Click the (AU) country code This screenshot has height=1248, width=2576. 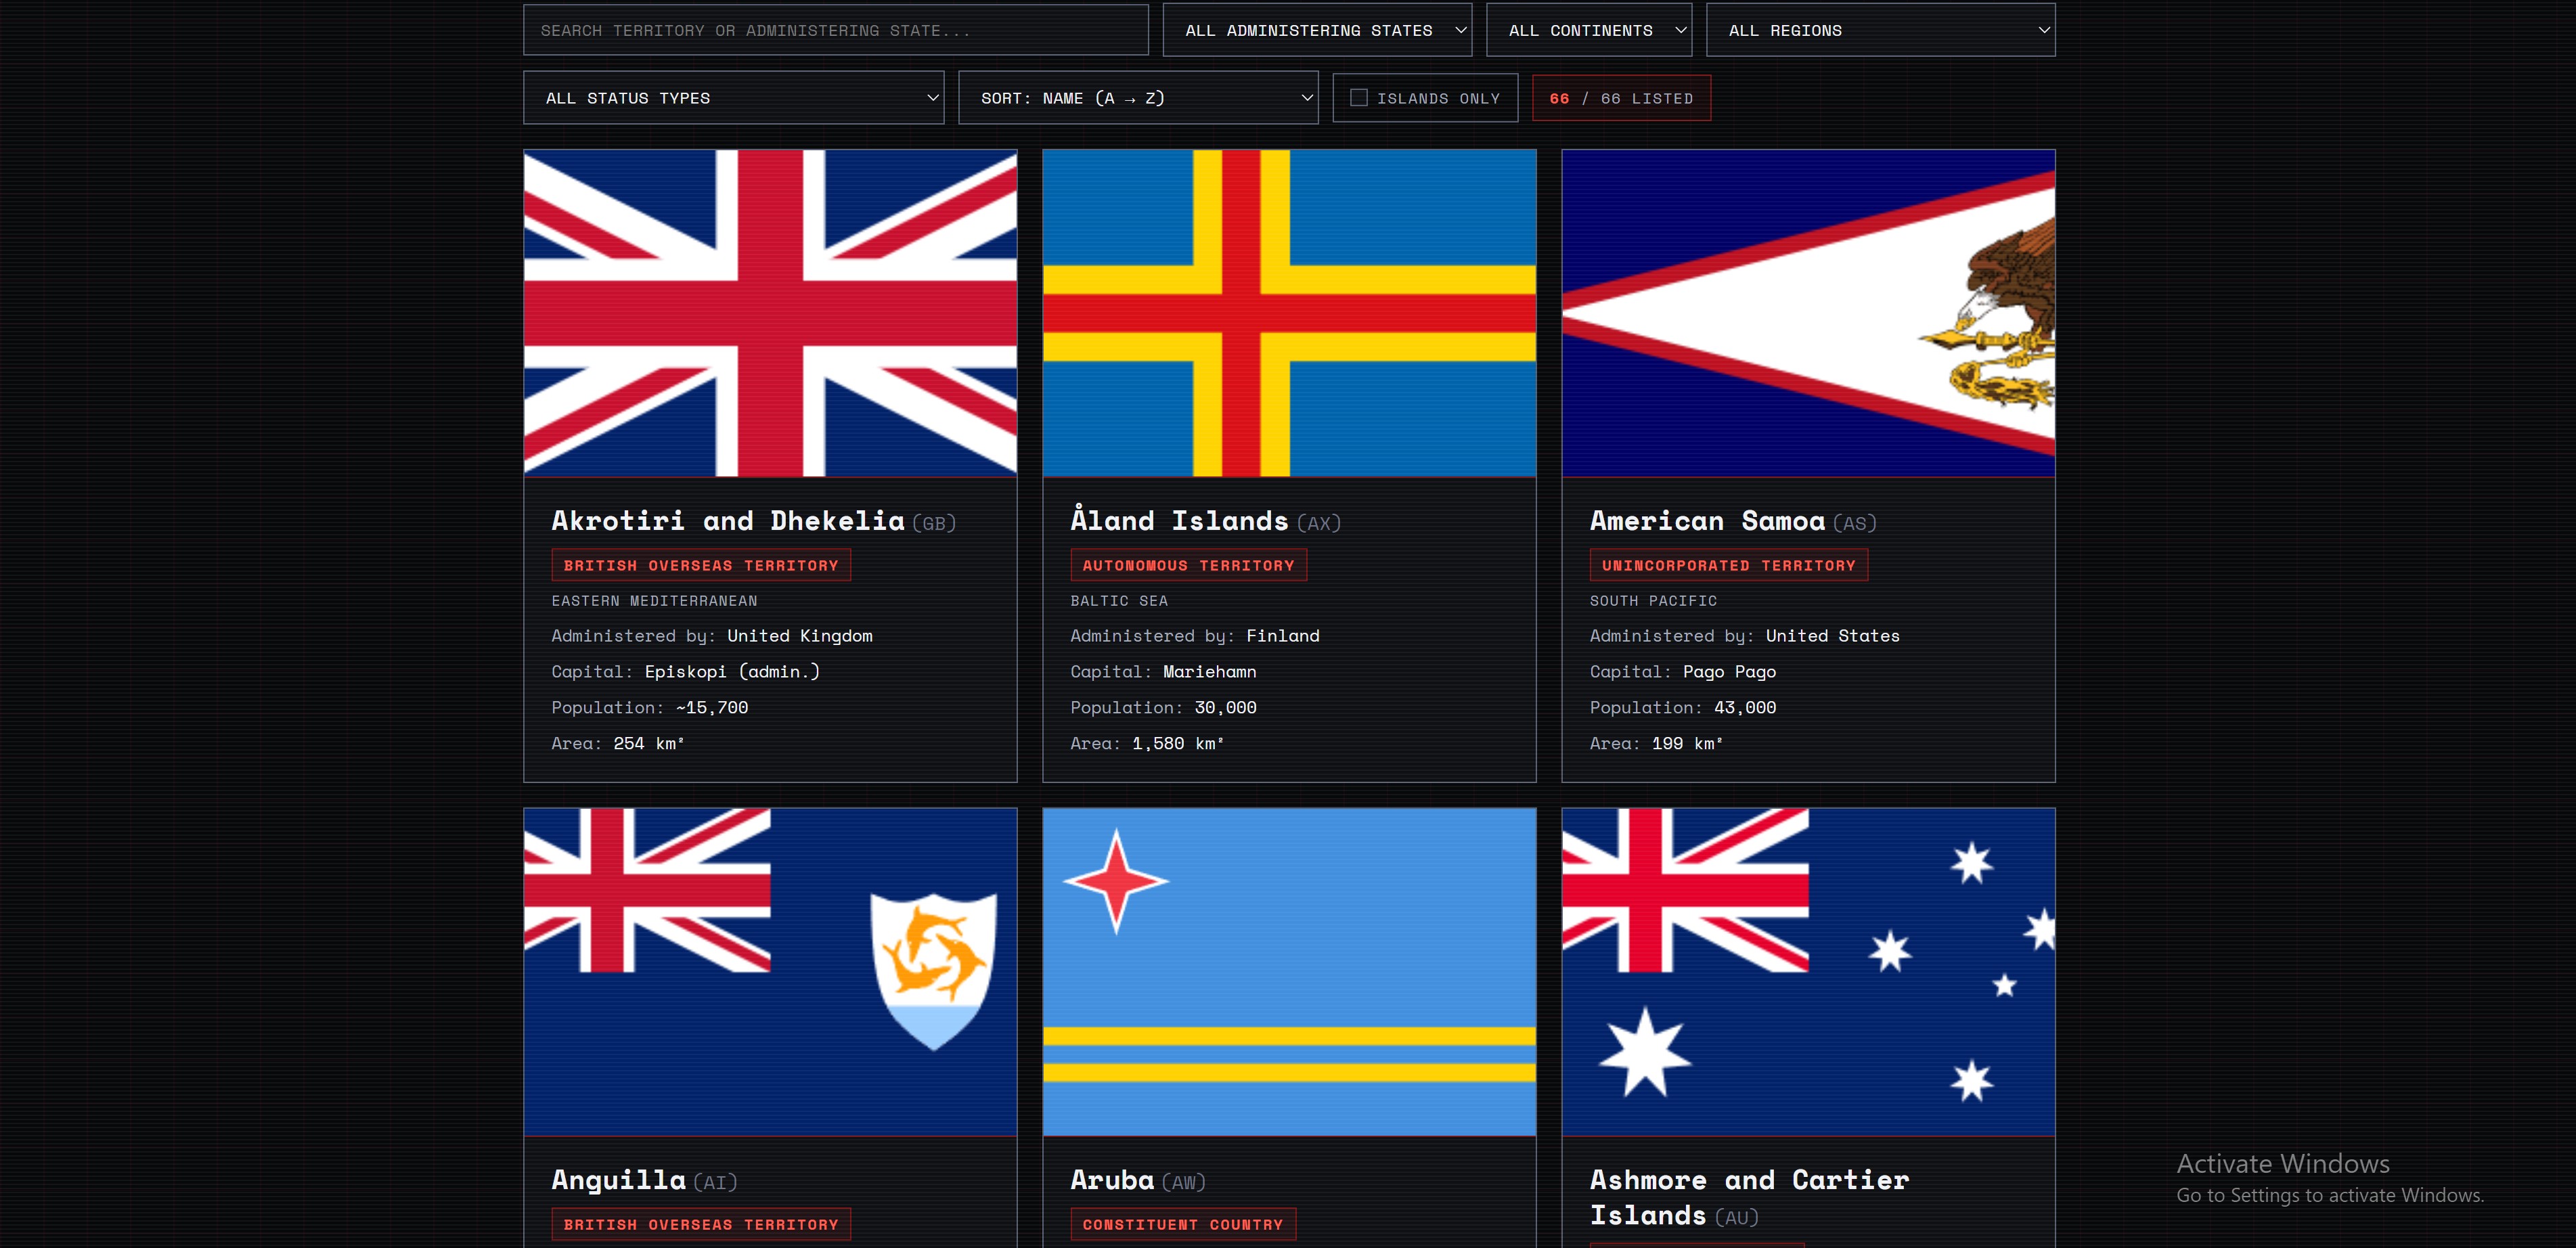[1736, 1218]
